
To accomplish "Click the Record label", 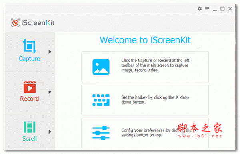I will click(x=29, y=99).
